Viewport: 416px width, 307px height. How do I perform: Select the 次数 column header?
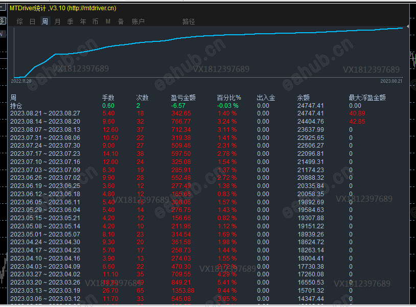point(142,98)
